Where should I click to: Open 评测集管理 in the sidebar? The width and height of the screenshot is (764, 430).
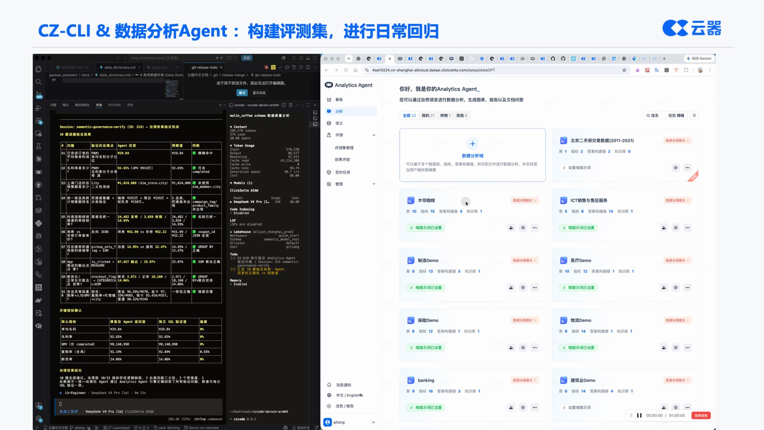pyautogui.click(x=344, y=148)
